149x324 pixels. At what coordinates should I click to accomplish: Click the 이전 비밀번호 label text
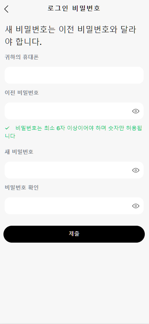pos(22,93)
